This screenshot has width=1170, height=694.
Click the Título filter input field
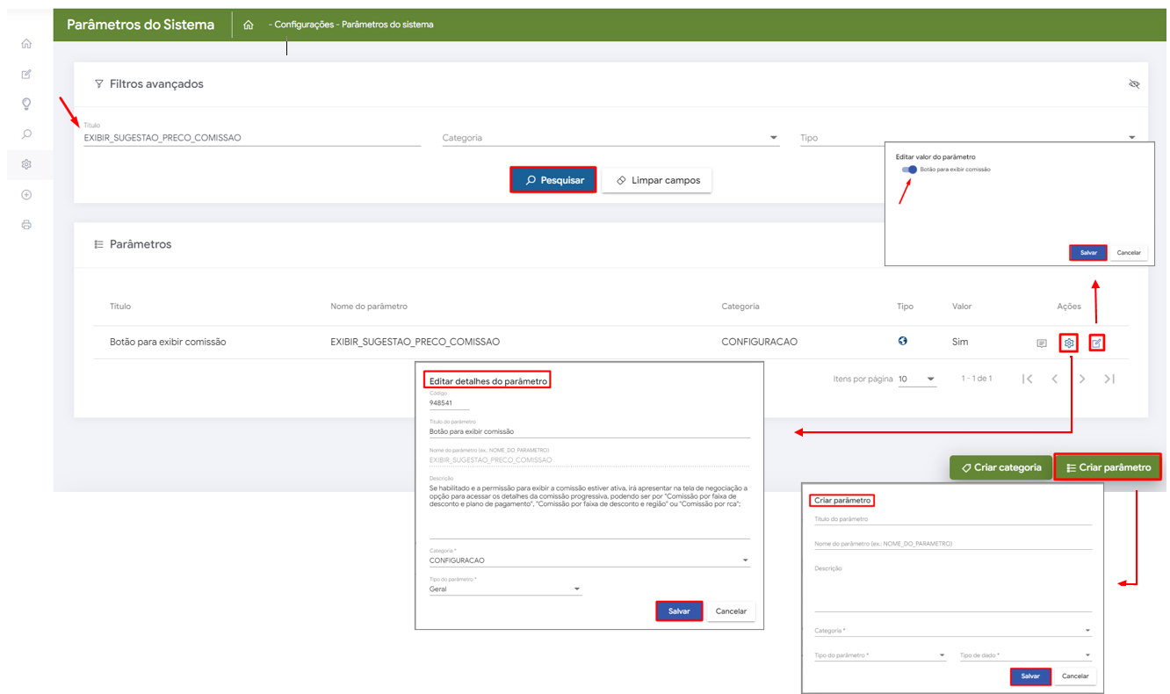[252, 138]
